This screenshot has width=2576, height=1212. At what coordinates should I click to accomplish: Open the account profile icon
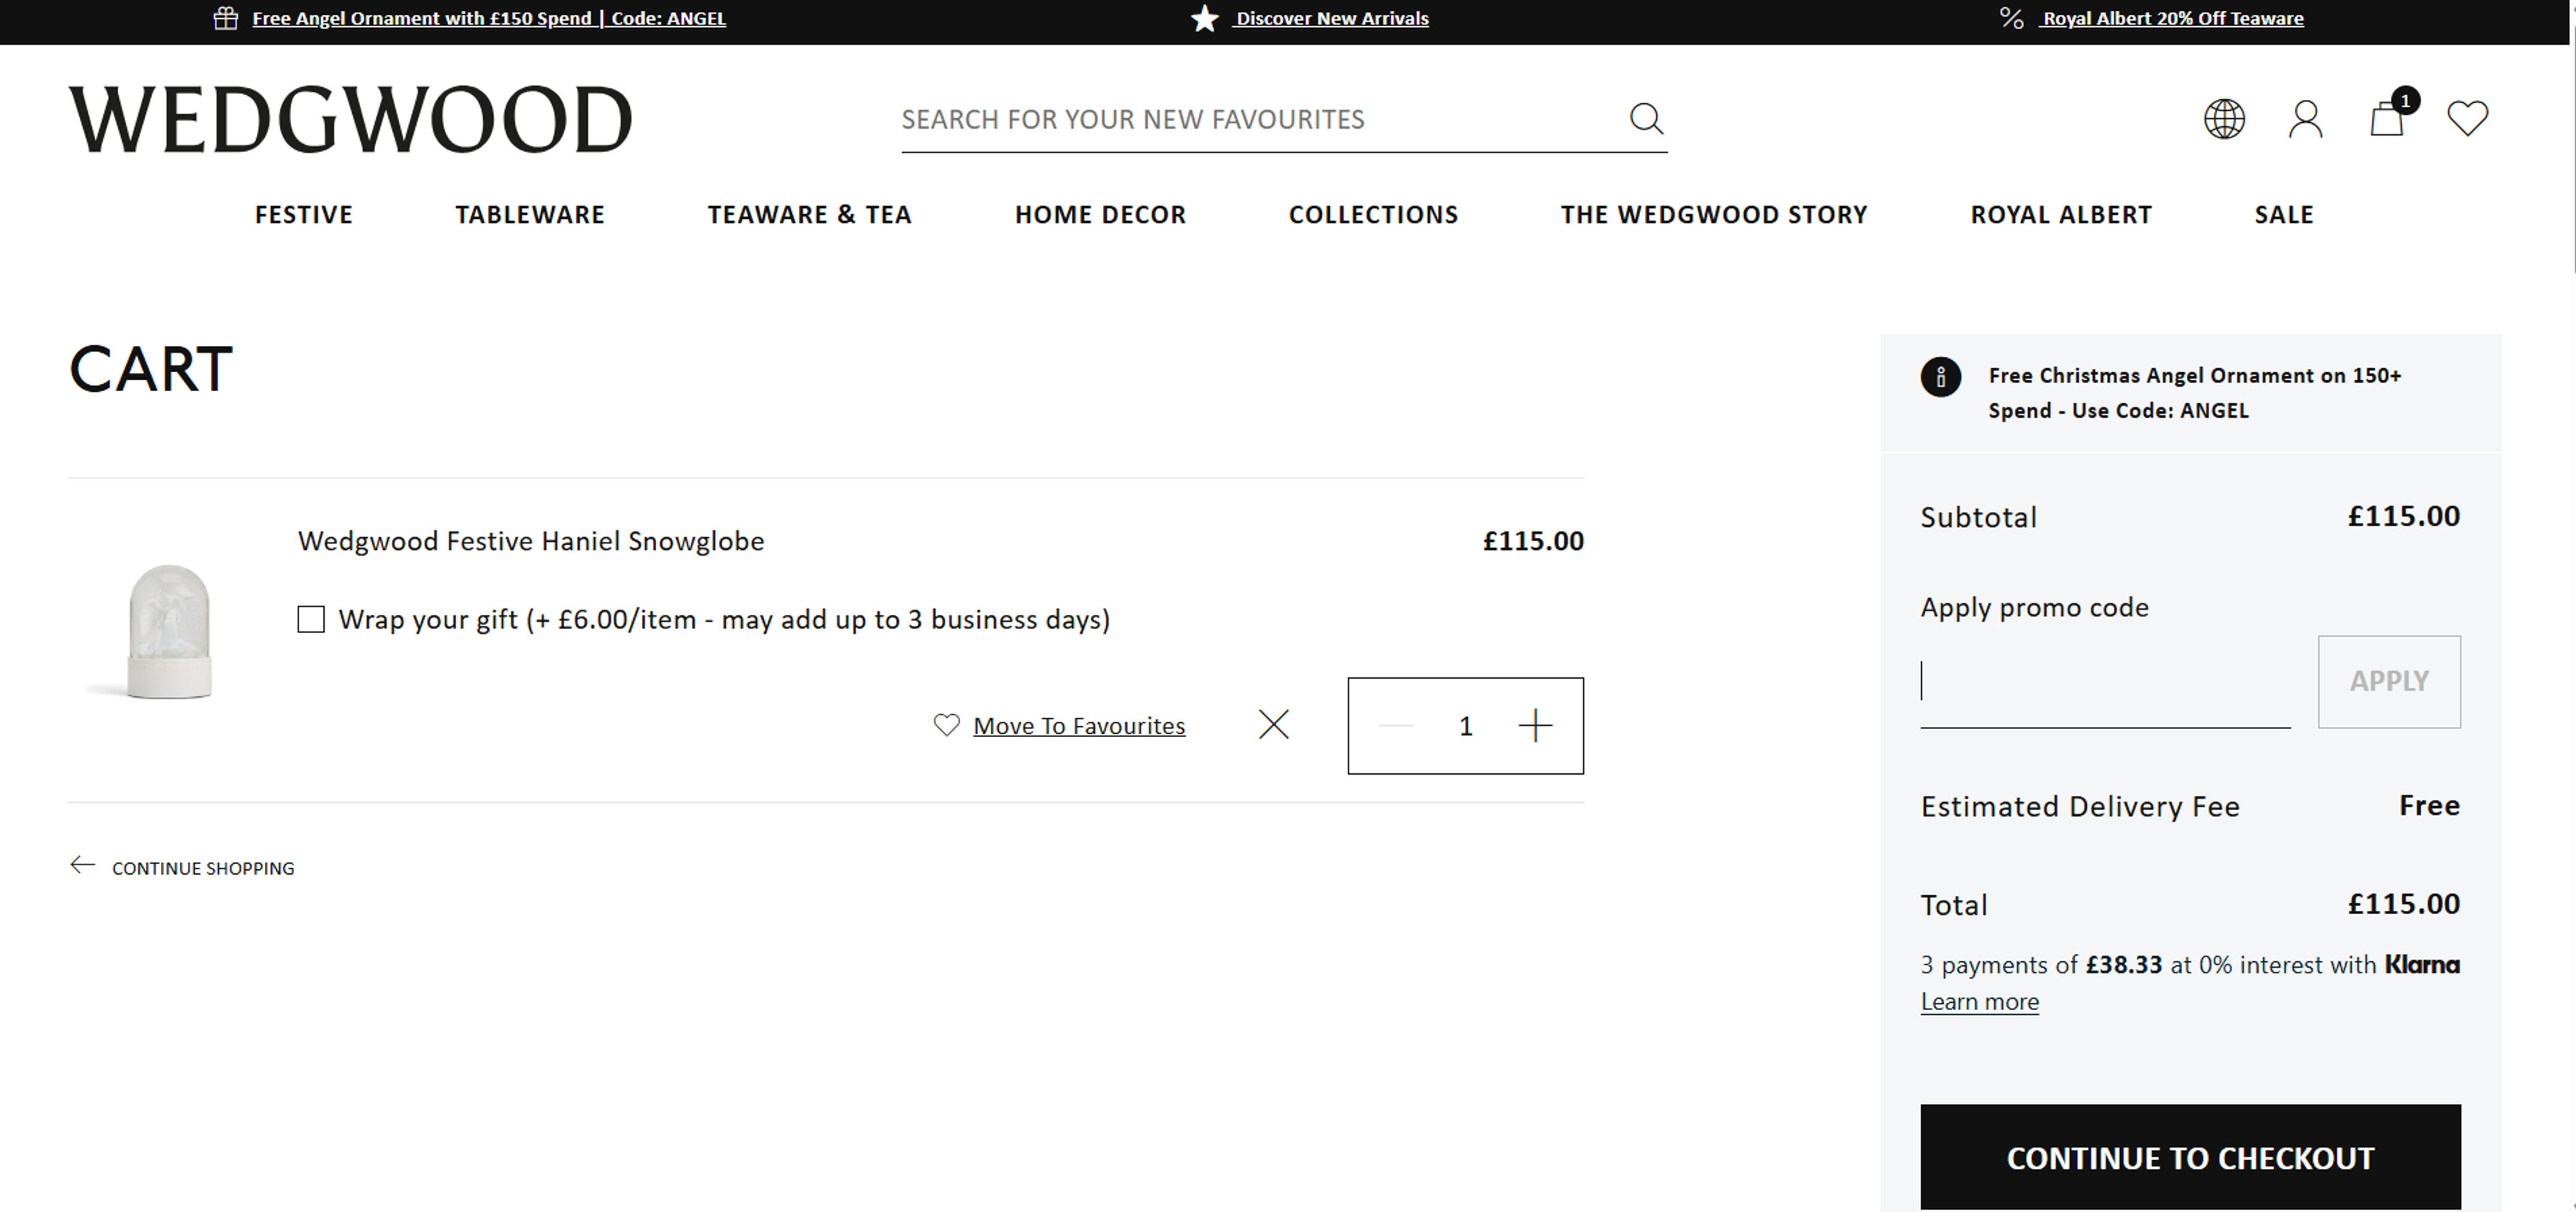(x=2305, y=118)
